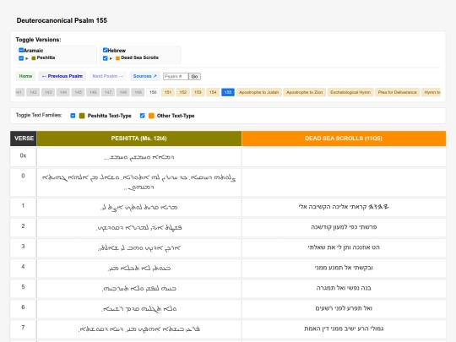Toggle the Peshitta version checkbox

(21, 58)
